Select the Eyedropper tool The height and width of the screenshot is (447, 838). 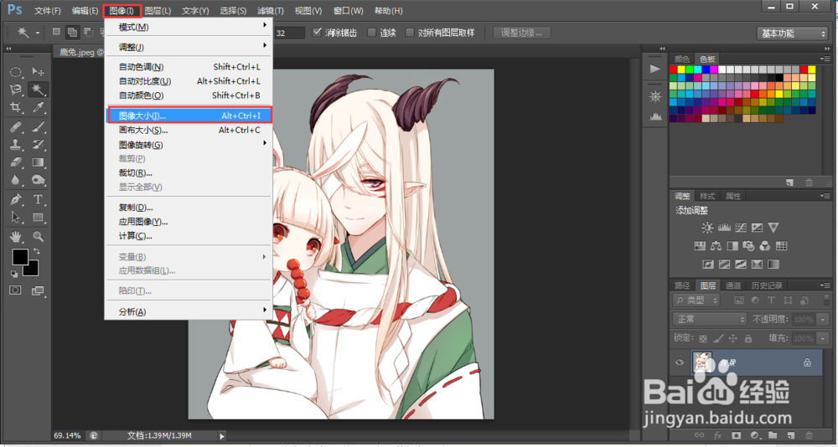[x=38, y=107]
